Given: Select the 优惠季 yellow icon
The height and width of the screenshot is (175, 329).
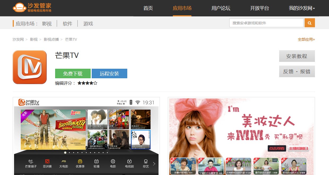Looking at the screenshot, I should [80, 161].
